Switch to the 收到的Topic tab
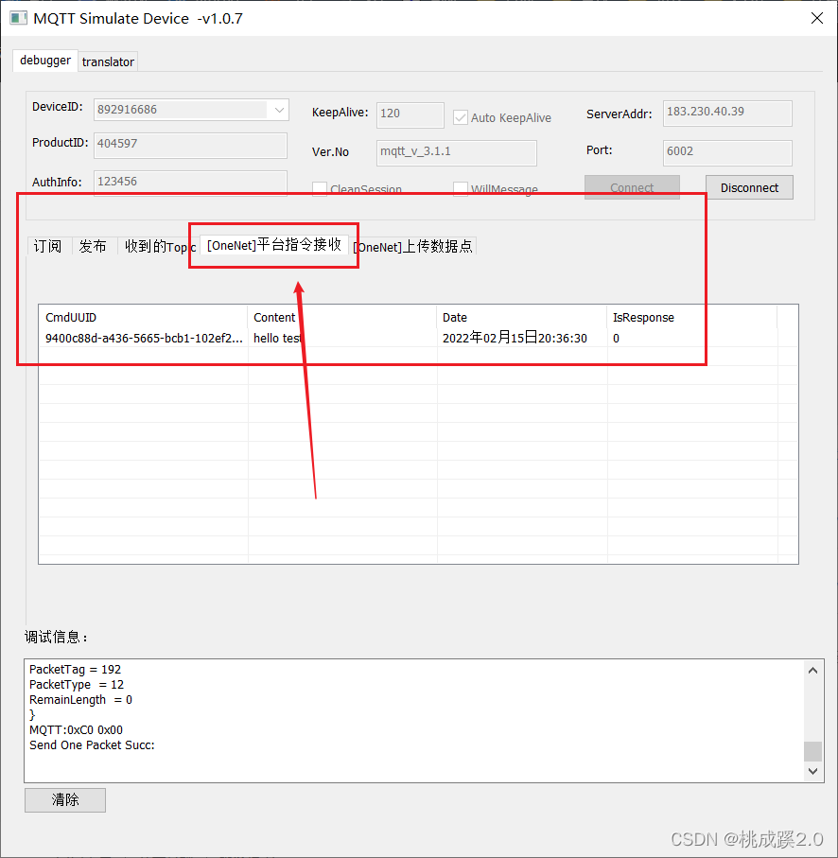 [160, 246]
